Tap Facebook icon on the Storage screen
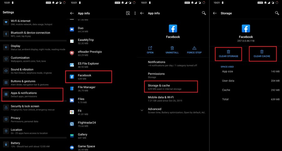 pos(246,29)
